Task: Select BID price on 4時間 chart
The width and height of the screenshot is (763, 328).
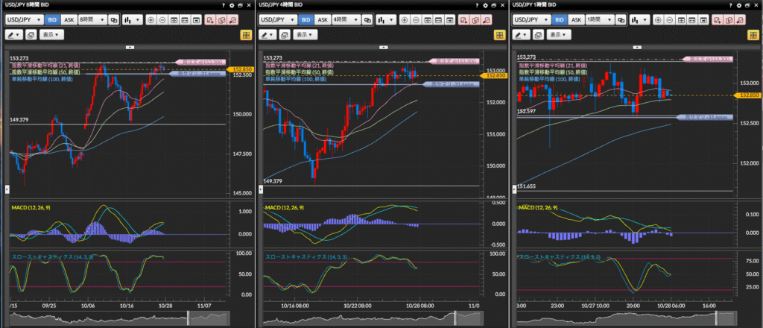Action: (305, 20)
